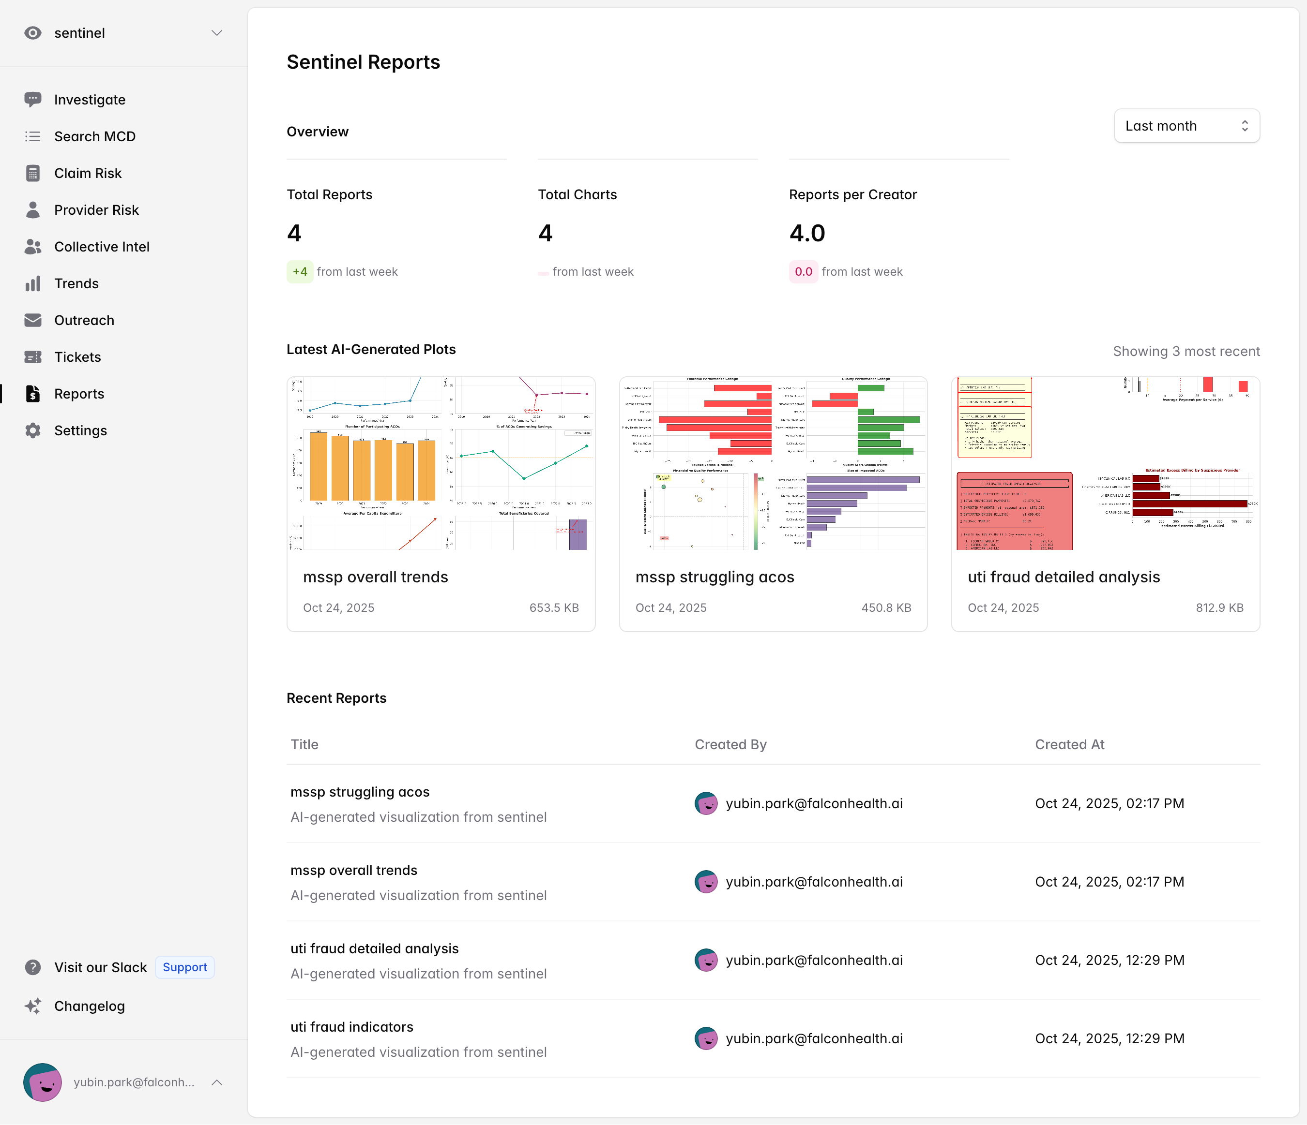Open the mssp overall trends plot thumbnail

tap(441, 464)
